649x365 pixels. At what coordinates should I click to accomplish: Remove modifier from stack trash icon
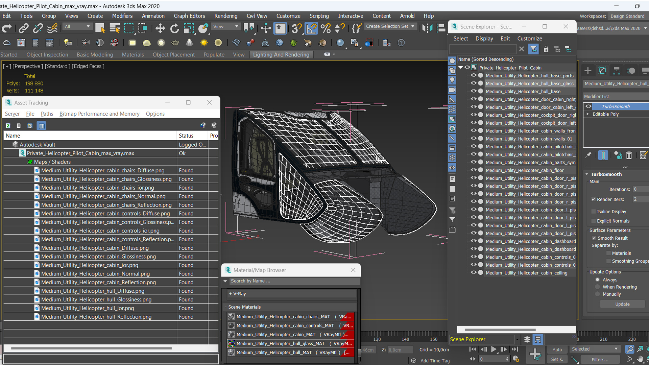[629, 155]
